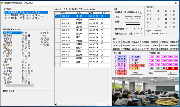Select score item 01 in 平时成绩处理
Image resolution: width=180 pixels, height=107 pixels.
tap(150, 57)
